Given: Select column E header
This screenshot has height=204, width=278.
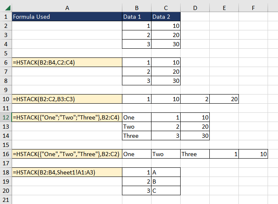Looking at the screenshot, I should point(224,8).
